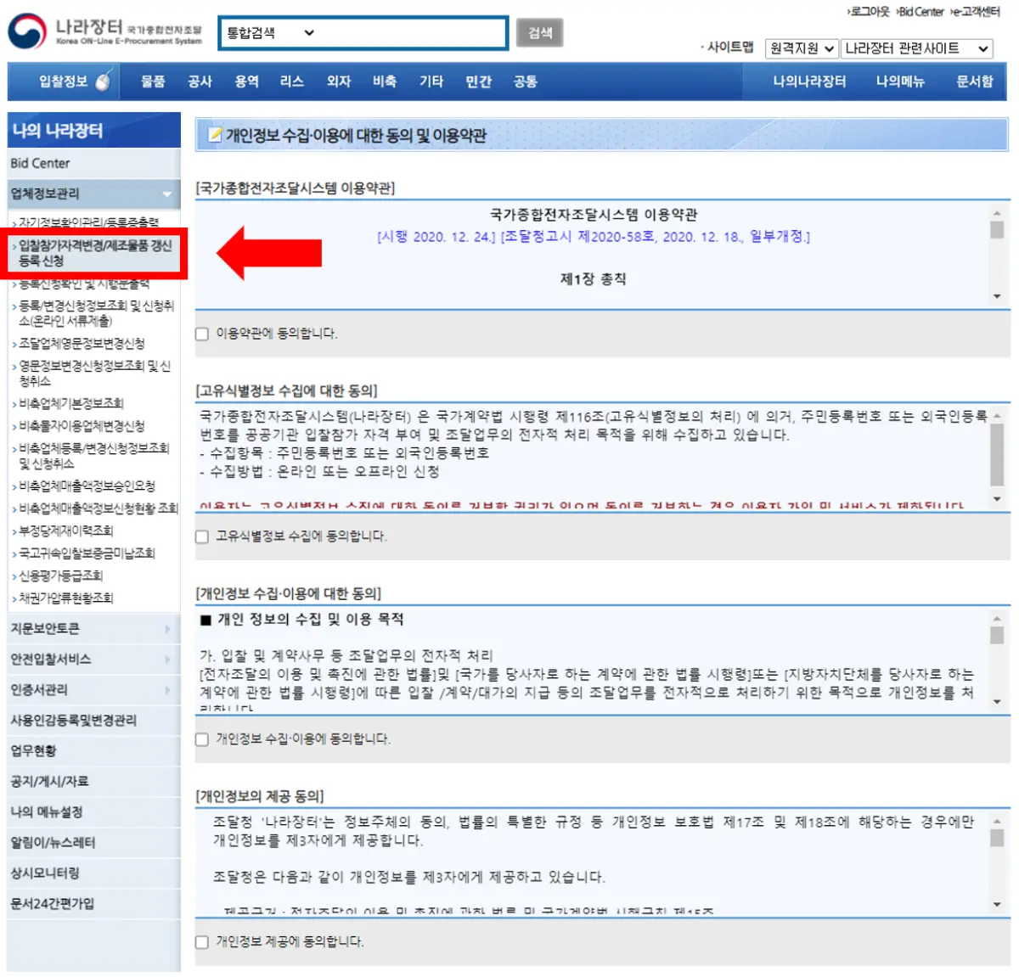The height and width of the screenshot is (977, 1019).
Task: Open the 비축 menu
Action: pos(385,81)
